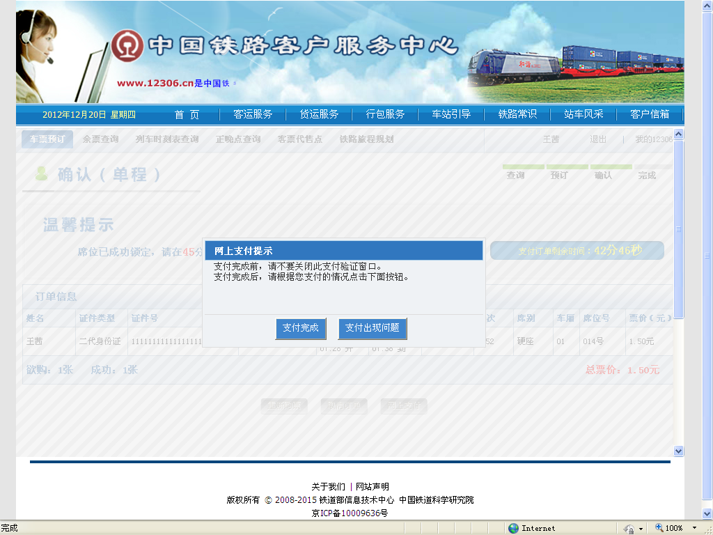Click the browser page scroll up arrow
The image size is (713, 535).
pos(707,6)
